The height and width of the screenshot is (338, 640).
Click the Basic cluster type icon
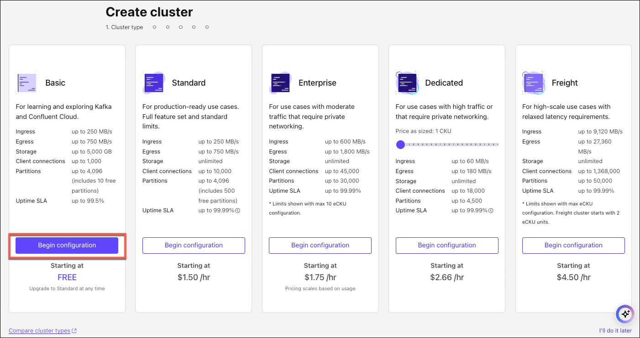tap(26, 83)
